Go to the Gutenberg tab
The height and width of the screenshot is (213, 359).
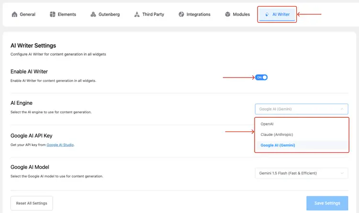tap(105, 14)
